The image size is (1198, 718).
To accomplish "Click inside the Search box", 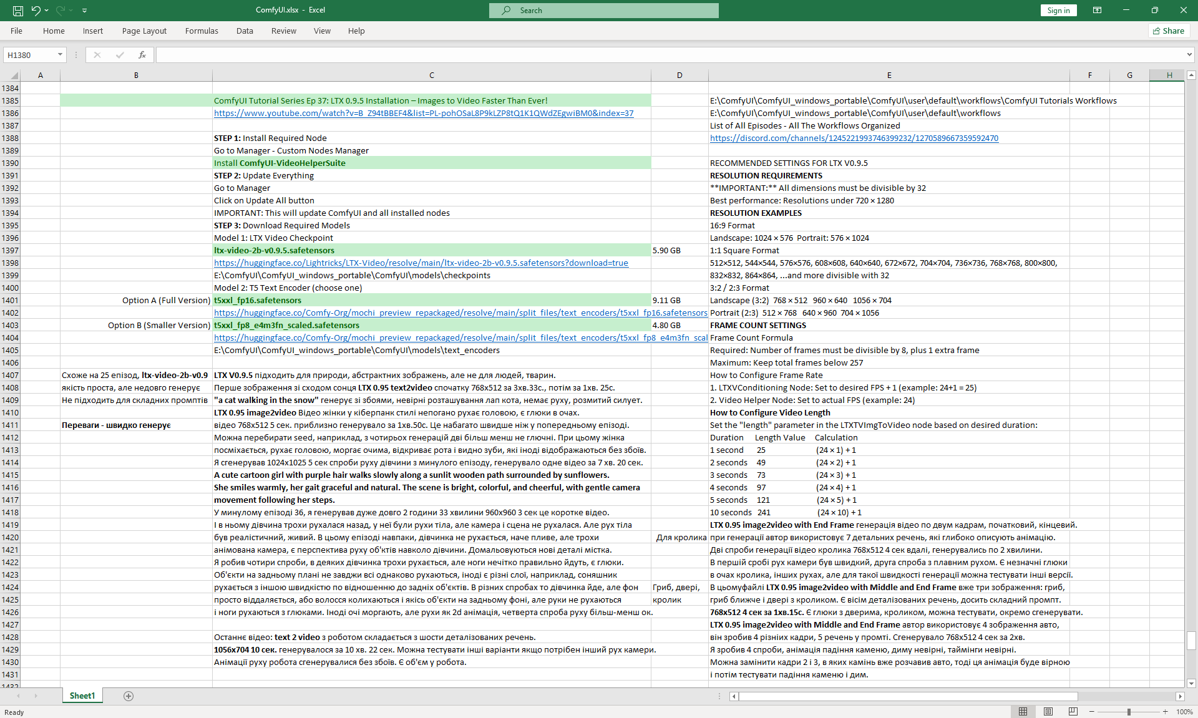I will pyautogui.click(x=603, y=11).
